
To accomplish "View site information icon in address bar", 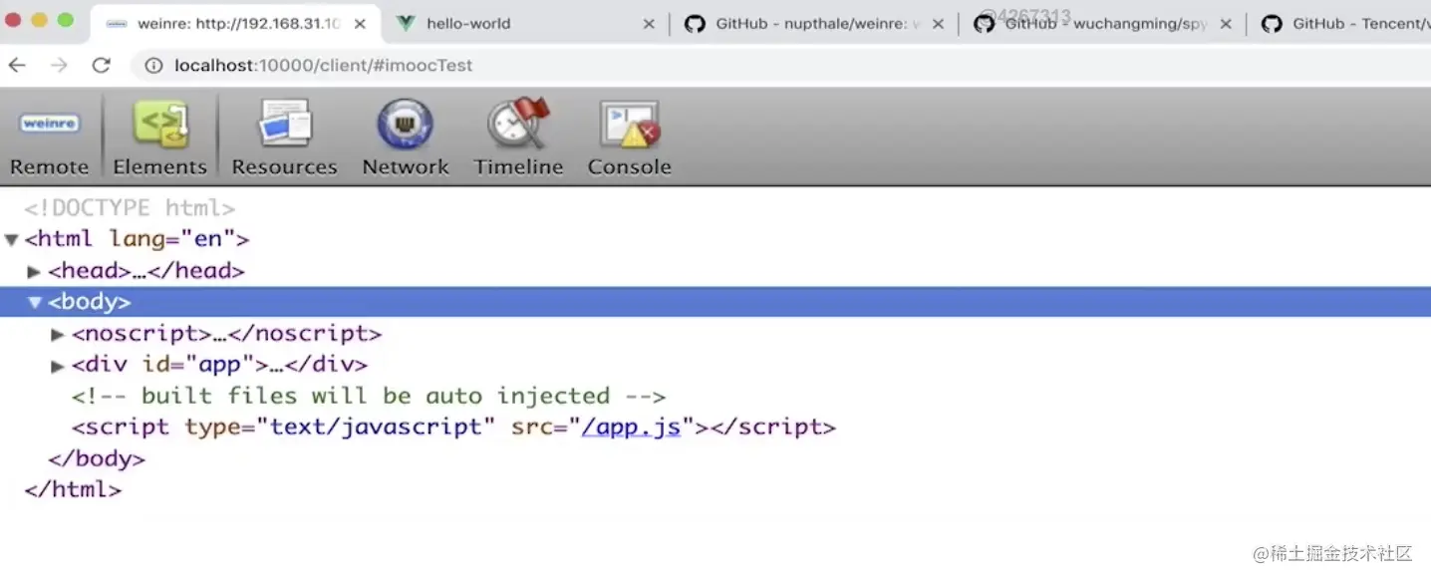I will (153, 66).
